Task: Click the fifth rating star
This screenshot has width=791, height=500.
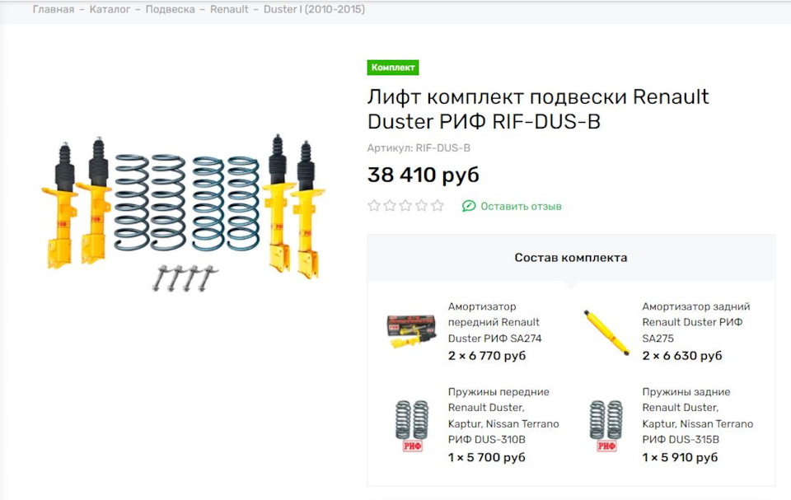Action: (438, 205)
